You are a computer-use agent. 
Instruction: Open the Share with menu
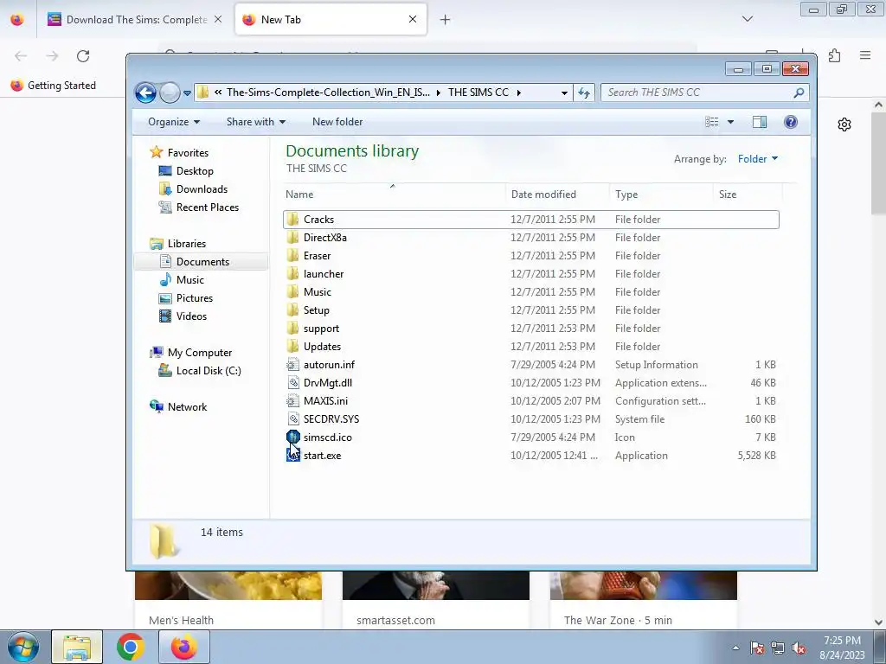256,122
